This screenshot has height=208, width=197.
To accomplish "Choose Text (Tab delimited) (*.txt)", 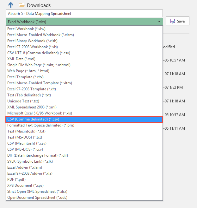I will (x=29, y=95).
